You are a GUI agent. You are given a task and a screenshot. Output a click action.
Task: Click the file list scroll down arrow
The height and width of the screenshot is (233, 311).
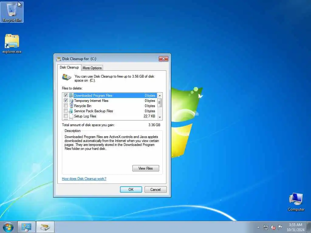tap(160, 117)
